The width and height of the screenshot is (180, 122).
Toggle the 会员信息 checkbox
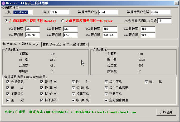(x=8, y=82)
